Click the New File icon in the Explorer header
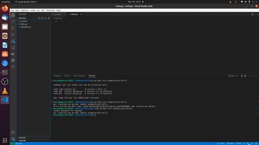259x145 pixels. pyautogui.click(x=39, y=18)
